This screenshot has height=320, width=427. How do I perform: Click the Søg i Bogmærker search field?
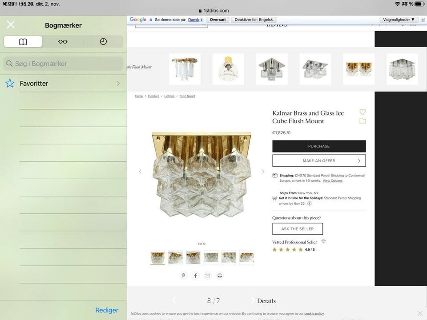pyautogui.click(x=63, y=64)
